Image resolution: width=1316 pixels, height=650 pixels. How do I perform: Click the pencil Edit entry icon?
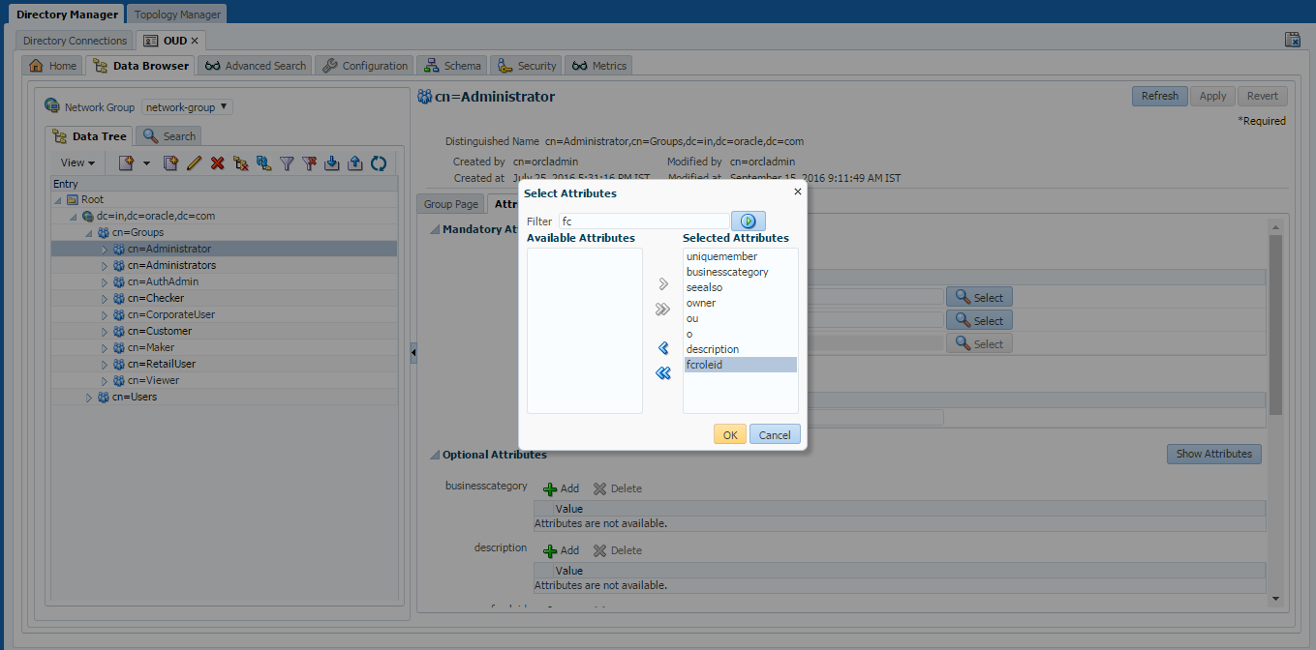(194, 163)
